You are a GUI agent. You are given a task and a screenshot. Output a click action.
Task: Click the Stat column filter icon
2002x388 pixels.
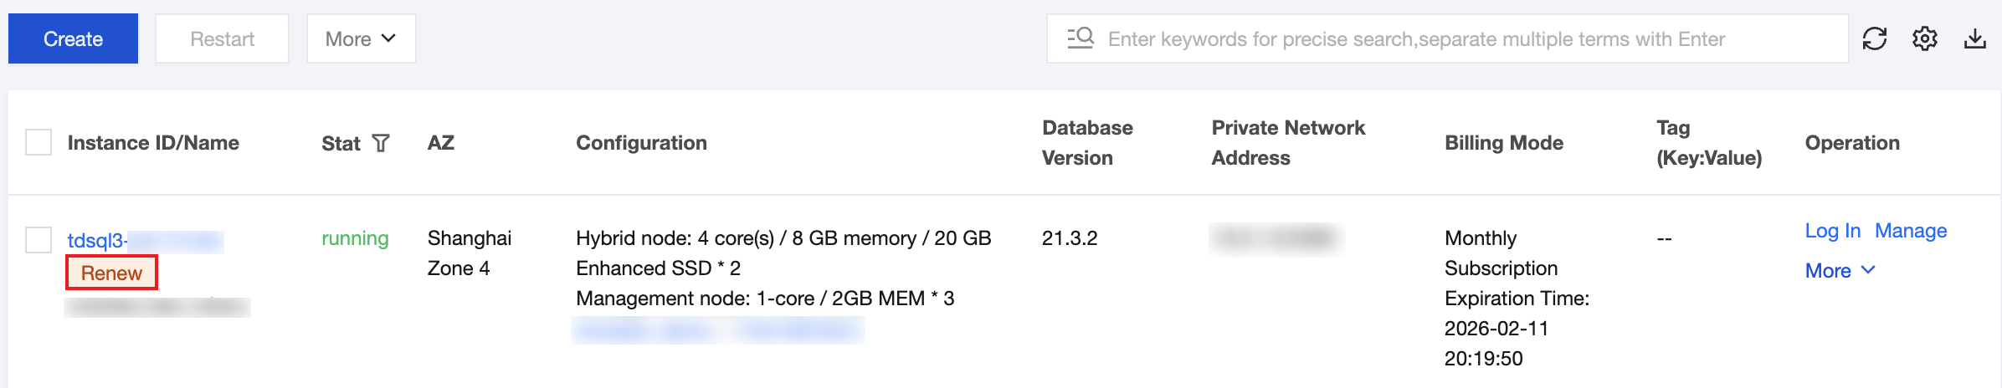point(381,143)
